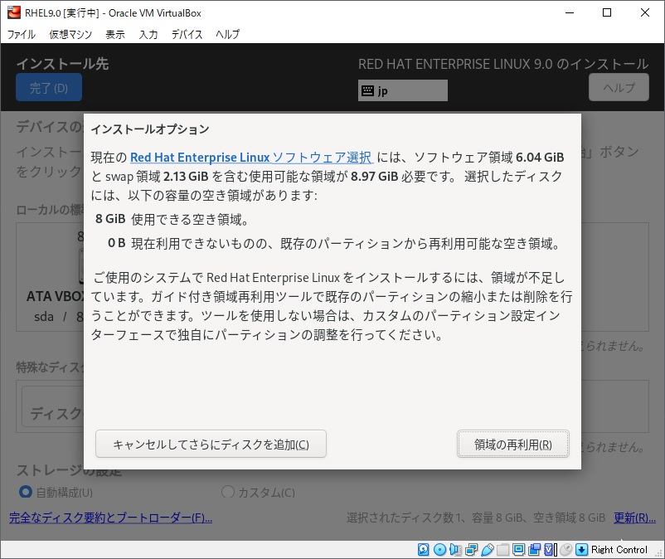Close the VirtualBox window

coord(644,12)
